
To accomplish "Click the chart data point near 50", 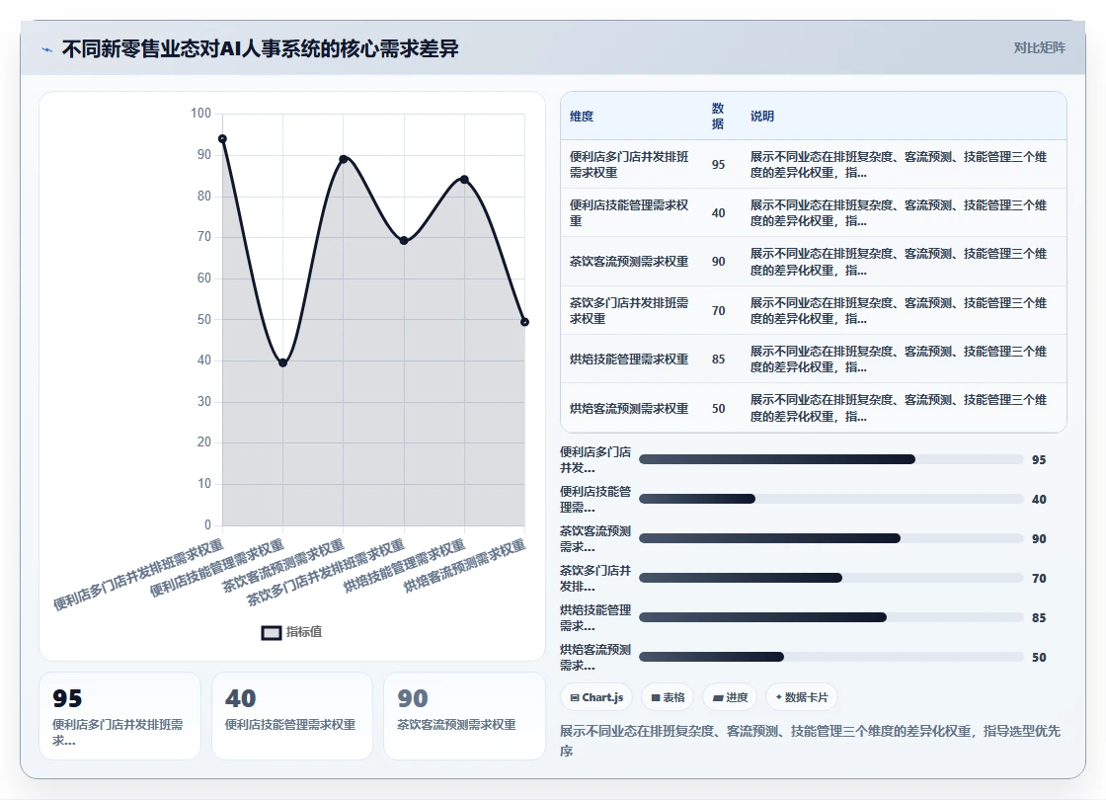I will [524, 322].
